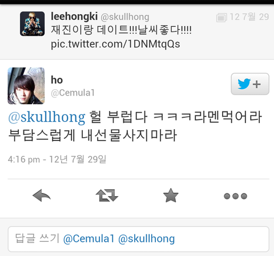Click @Cemula1 inside the reply box
The width and height of the screenshot is (274, 256).
89,238
